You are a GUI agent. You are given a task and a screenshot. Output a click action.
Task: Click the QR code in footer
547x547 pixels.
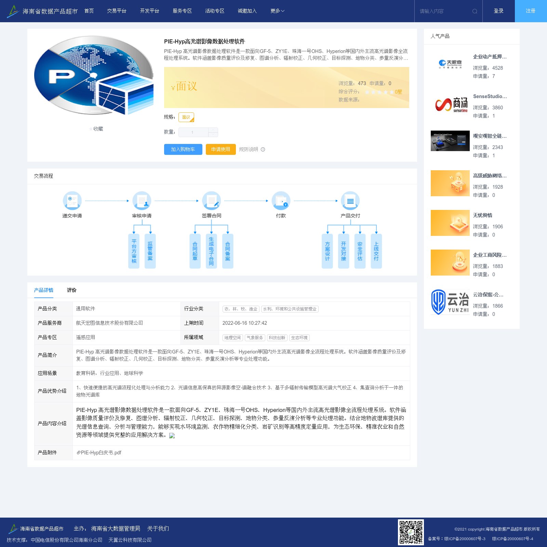(x=411, y=532)
